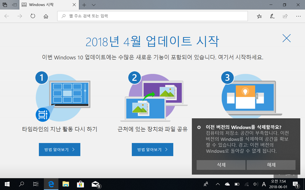Open the tabs set aside icon

(x=5, y=5)
